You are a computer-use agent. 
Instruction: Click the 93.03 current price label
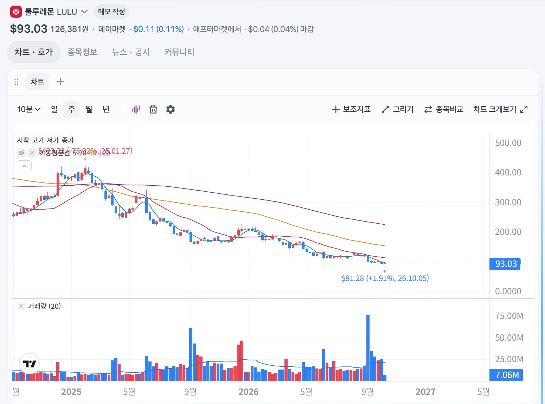(505, 264)
